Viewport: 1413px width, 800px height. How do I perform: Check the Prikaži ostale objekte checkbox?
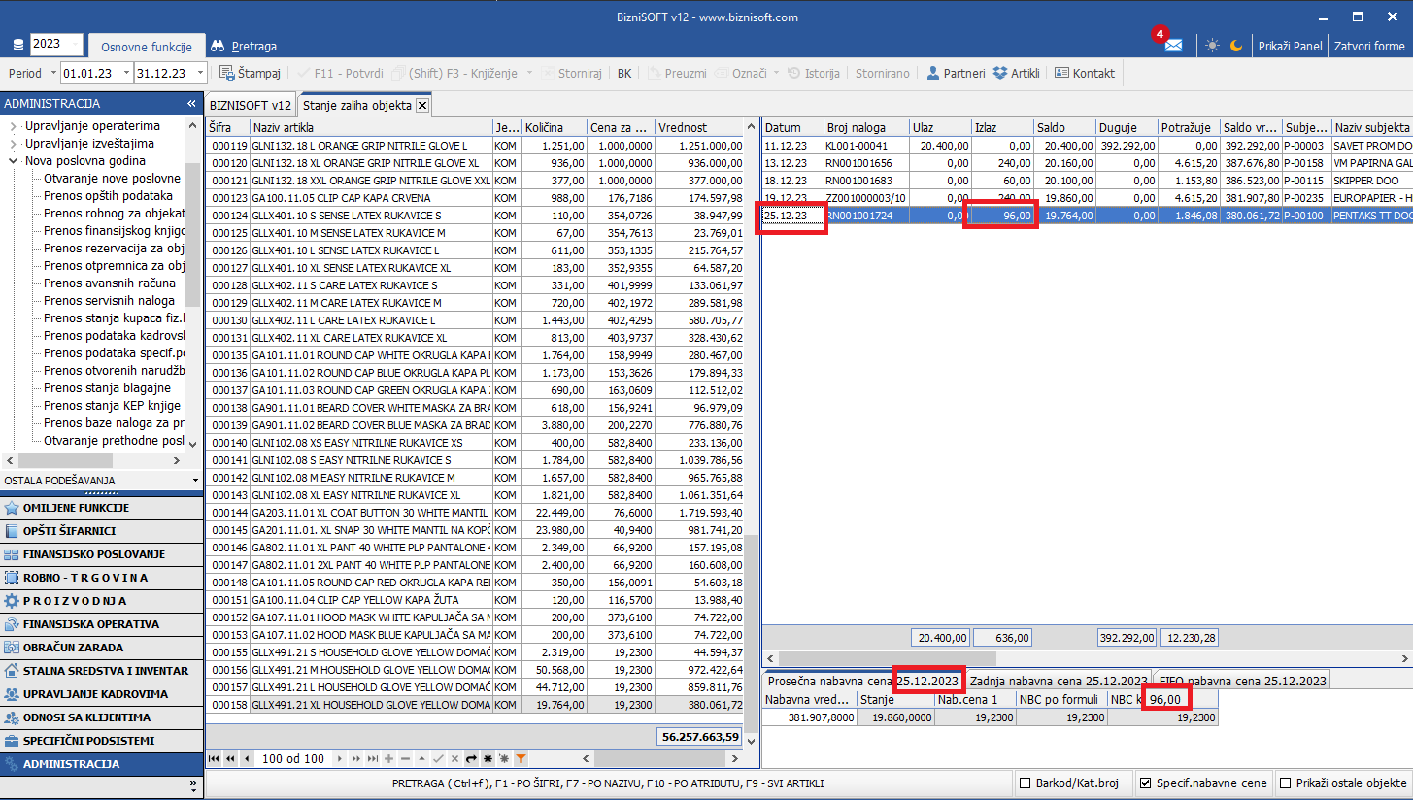[1286, 783]
